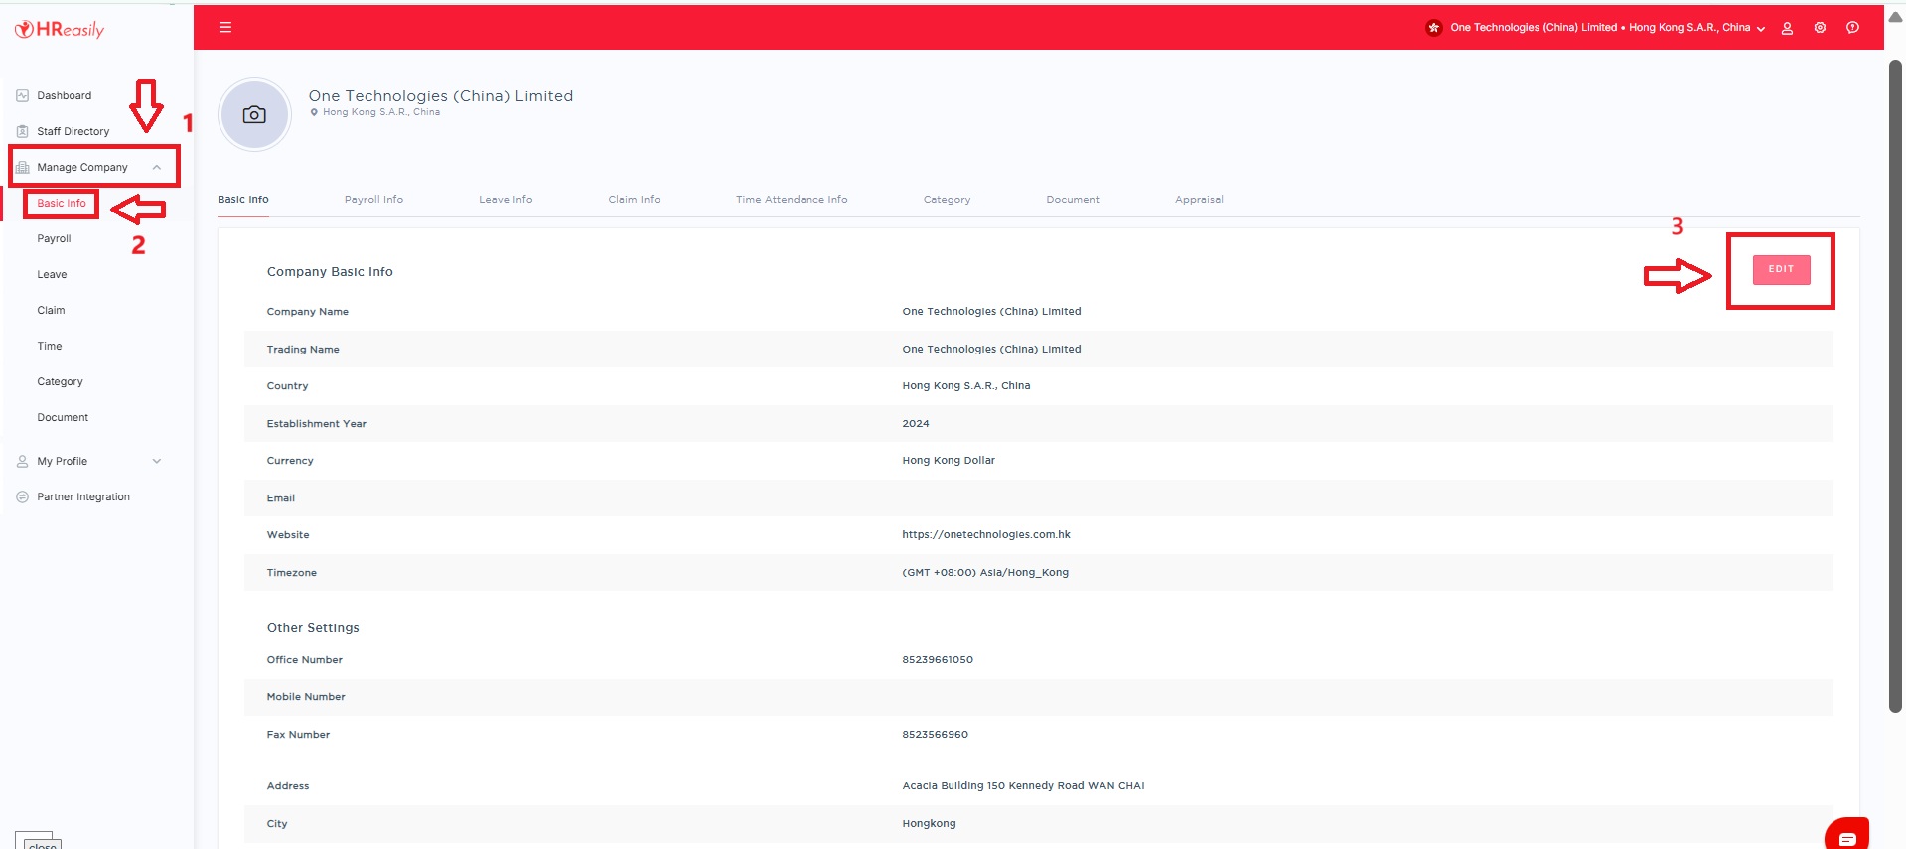
Task: Open company switcher dropdown in header
Action: (1607, 28)
